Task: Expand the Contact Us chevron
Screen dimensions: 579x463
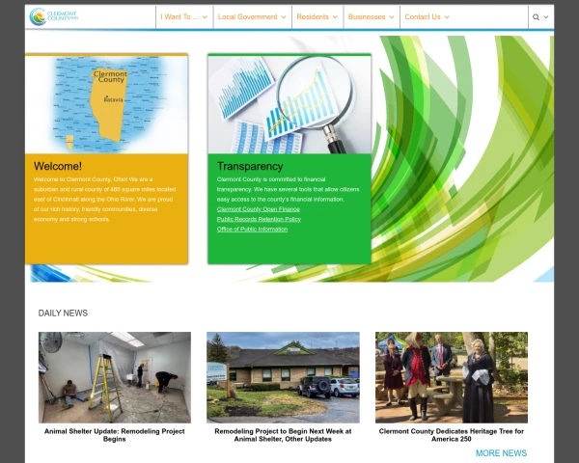Action: (447, 17)
